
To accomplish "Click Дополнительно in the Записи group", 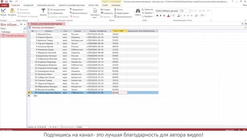I will [x=123, y=17].
